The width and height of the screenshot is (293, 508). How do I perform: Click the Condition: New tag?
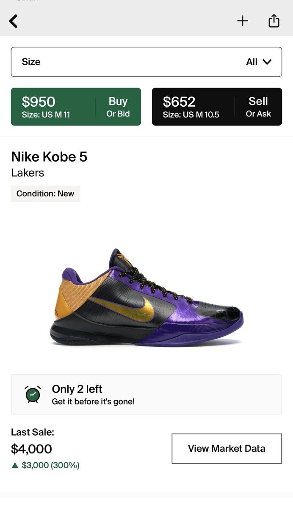click(x=45, y=193)
